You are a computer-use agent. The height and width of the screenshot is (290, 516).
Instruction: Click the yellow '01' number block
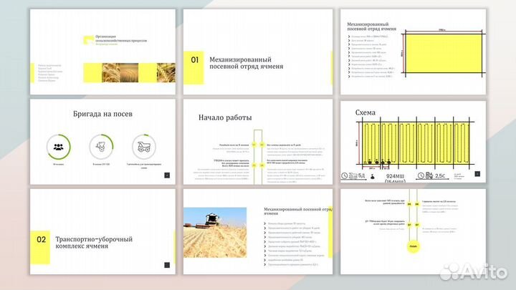[193, 67]
